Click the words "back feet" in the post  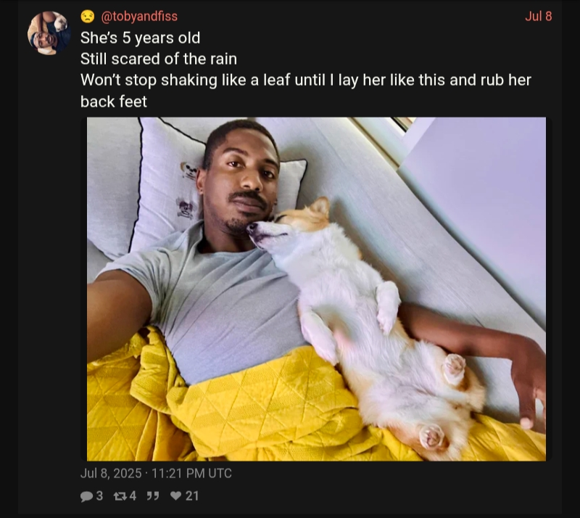[x=114, y=102]
